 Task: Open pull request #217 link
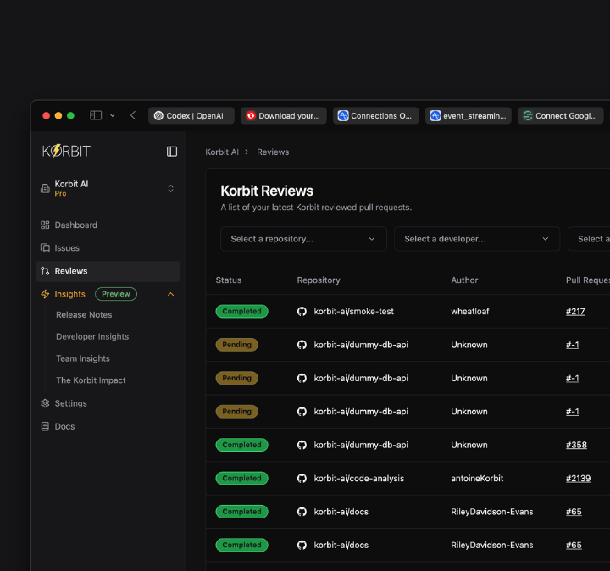[x=575, y=311]
